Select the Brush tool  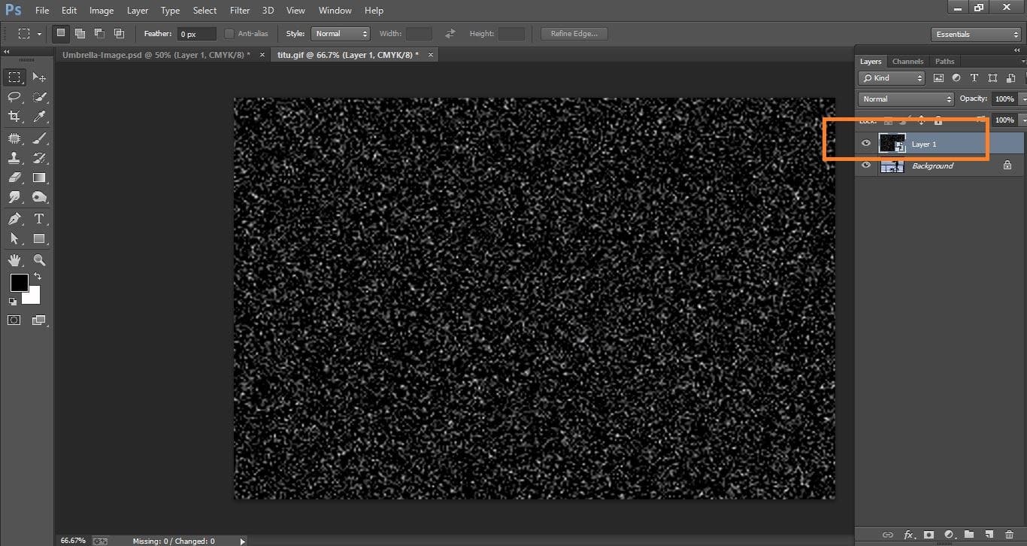(x=39, y=137)
